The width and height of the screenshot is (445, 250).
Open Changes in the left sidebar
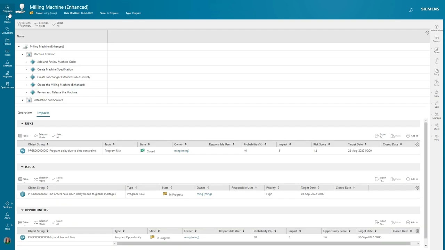[7, 64]
